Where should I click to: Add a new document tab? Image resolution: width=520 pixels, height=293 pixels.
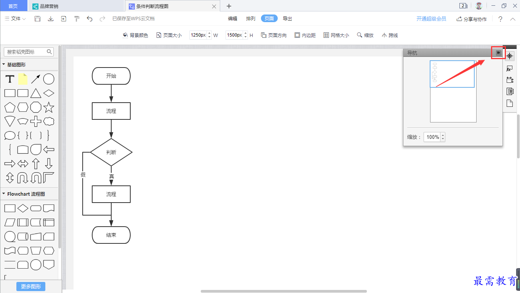coord(229,6)
